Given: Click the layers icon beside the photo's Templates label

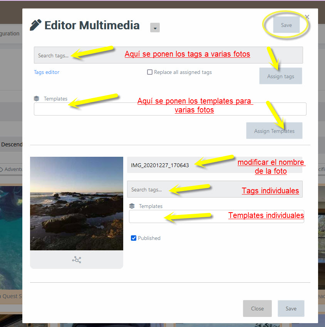Looking at the screenshot, I should pyautogui.click(x=132, y=206).
